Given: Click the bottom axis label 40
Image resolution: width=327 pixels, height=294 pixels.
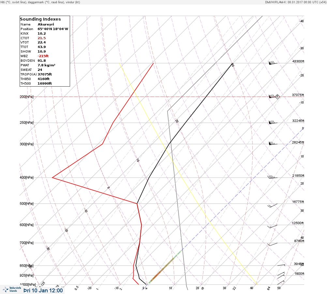Looking at the screenshot, I should point(251,288).
